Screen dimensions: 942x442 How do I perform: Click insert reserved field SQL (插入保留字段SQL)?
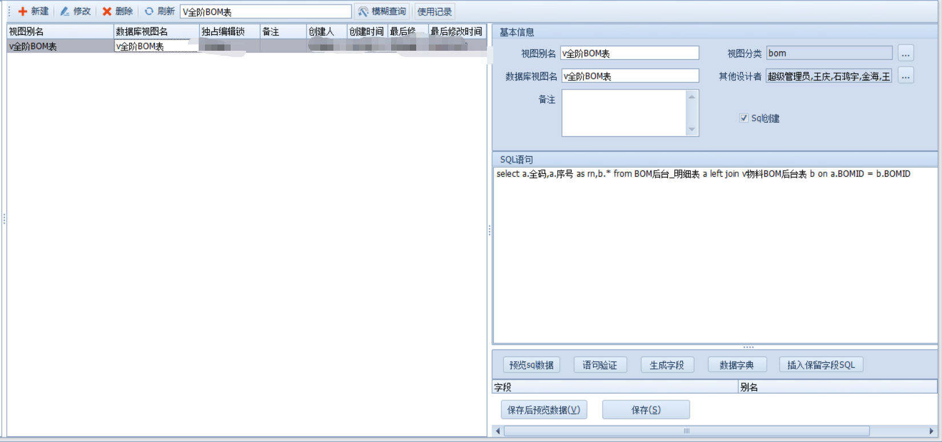(x=820, y=365)
